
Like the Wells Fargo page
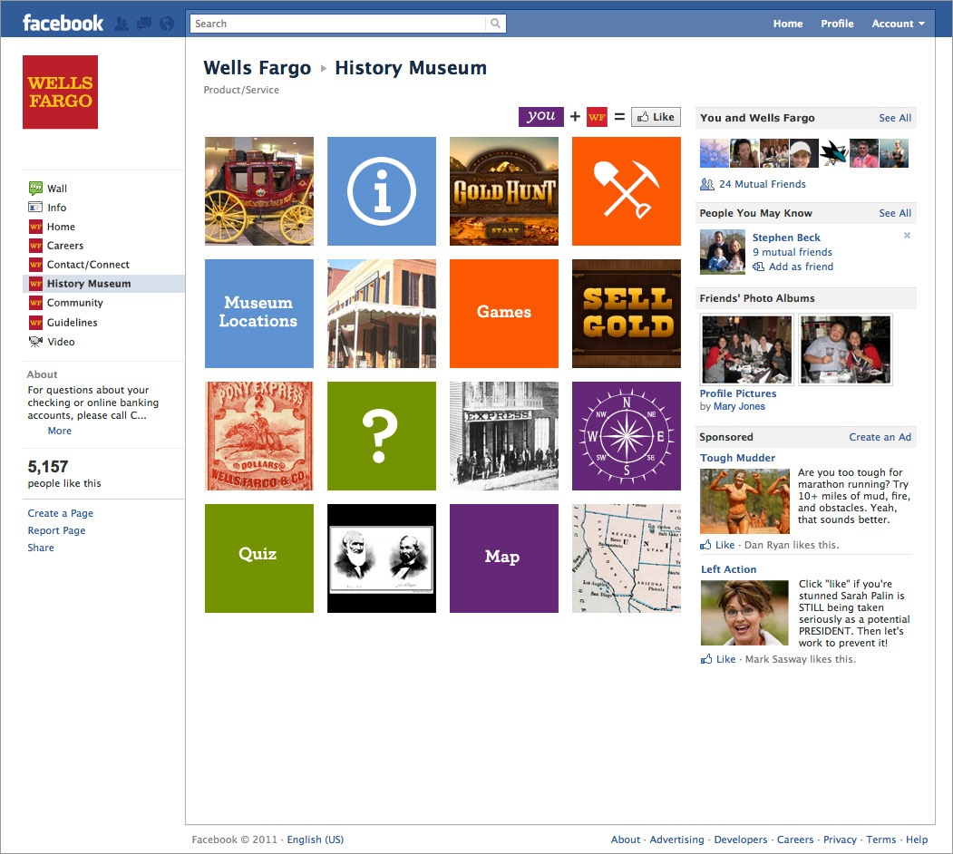click(656, 117)
